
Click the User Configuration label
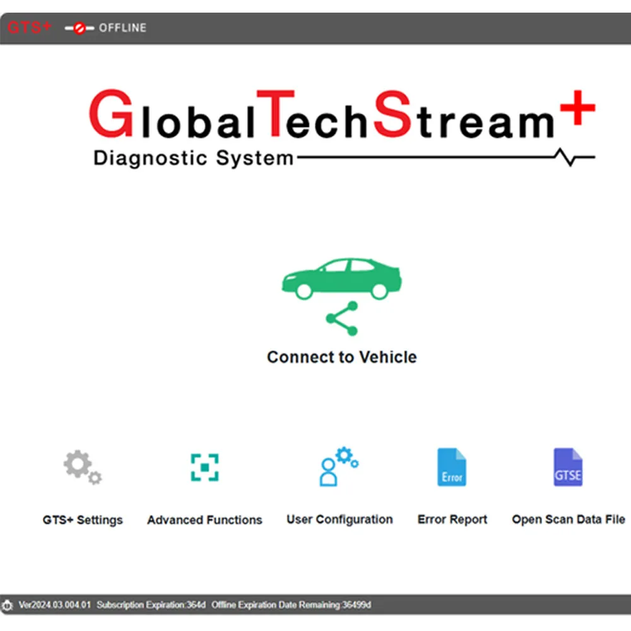[339, 519]
